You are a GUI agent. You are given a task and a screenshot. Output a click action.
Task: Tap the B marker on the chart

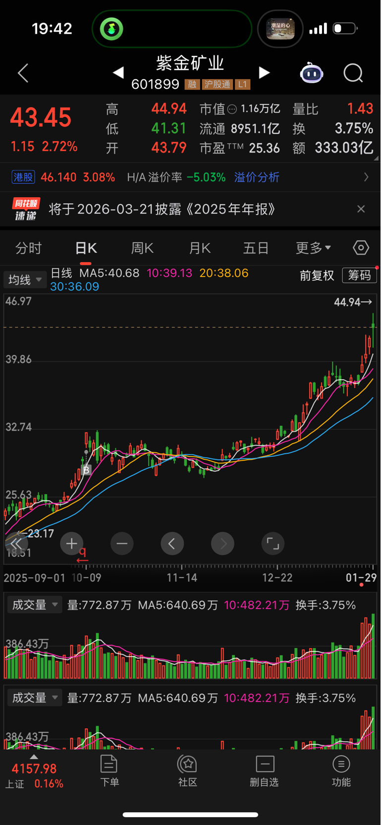click(x=86, y=470)
